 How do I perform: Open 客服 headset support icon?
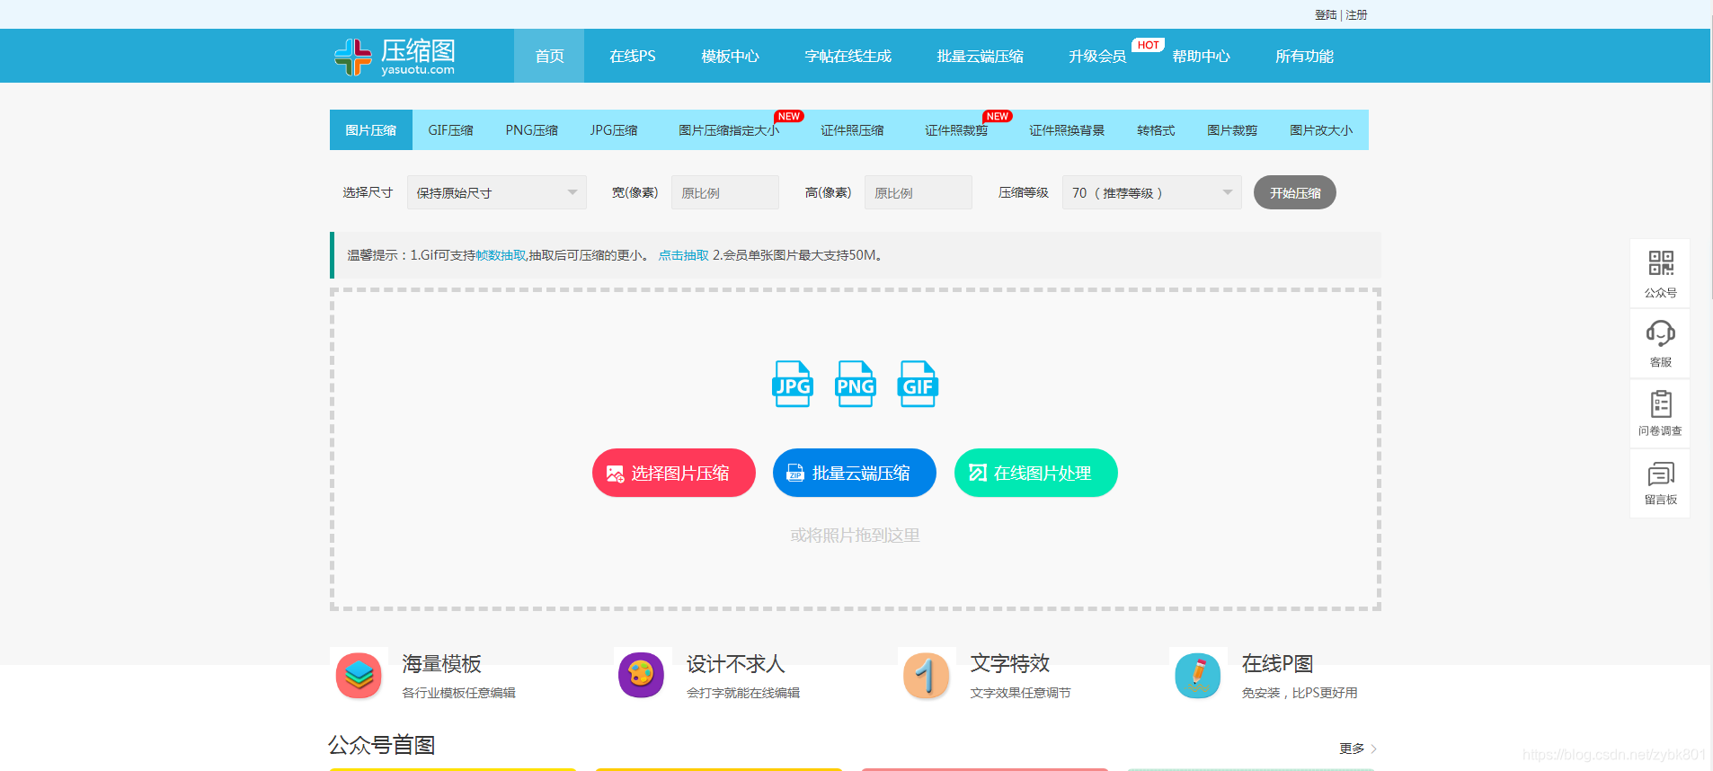[x=1661, y=333]
